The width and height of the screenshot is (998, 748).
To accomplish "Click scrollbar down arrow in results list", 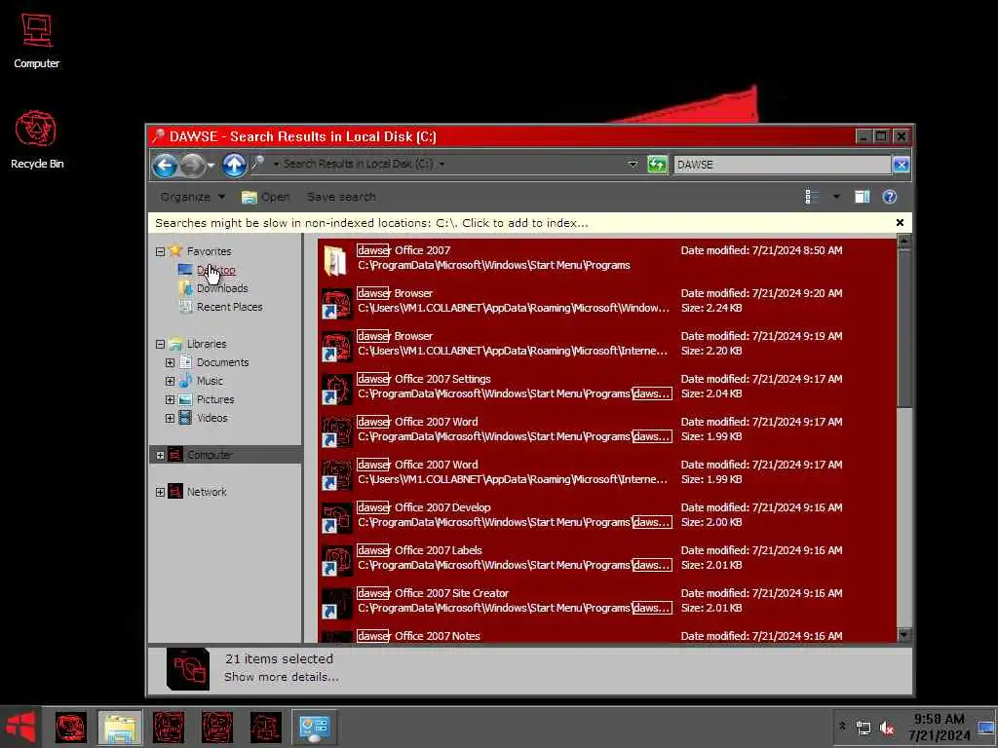I will tap(903, 635).
